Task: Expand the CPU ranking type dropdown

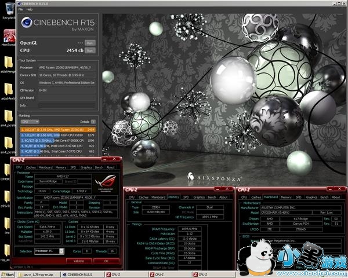Action: (x=30, y=122)
